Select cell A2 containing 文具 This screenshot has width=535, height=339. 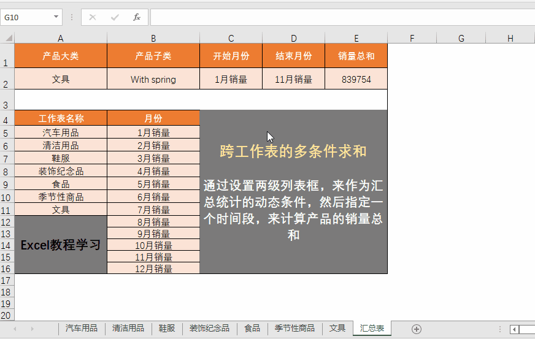(x=61, y=79)
